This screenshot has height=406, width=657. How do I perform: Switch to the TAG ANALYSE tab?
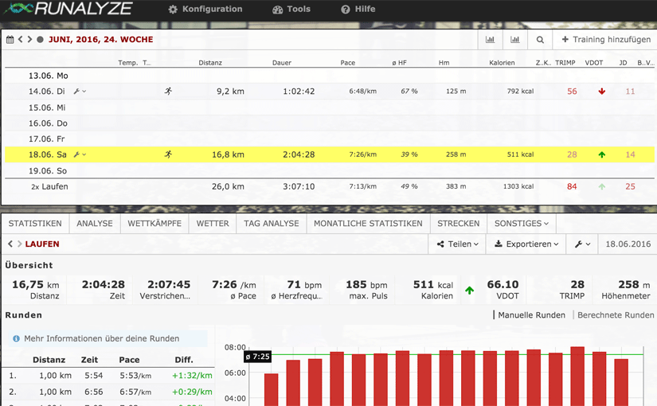(x=272, y=224)
